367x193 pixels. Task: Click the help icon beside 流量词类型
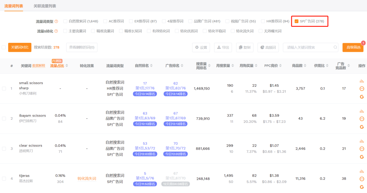coord(56,21)
